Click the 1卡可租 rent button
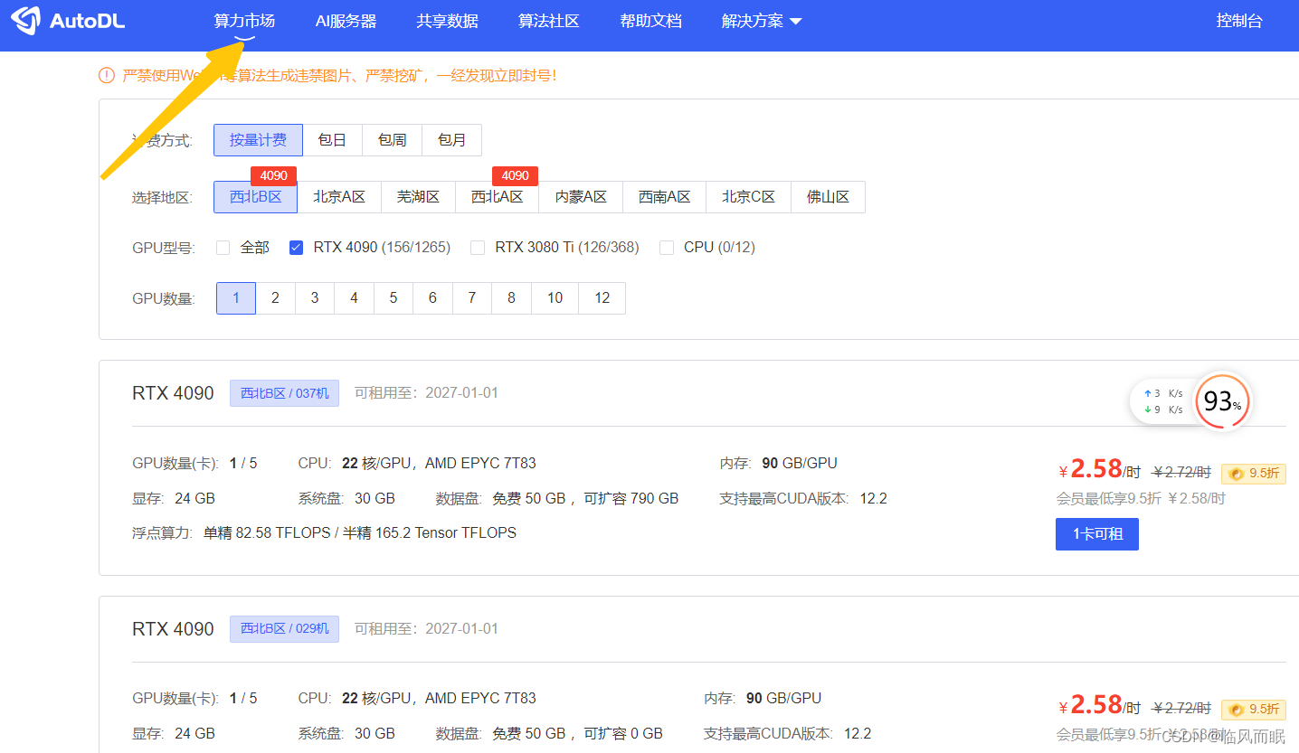 [1097, 534]
